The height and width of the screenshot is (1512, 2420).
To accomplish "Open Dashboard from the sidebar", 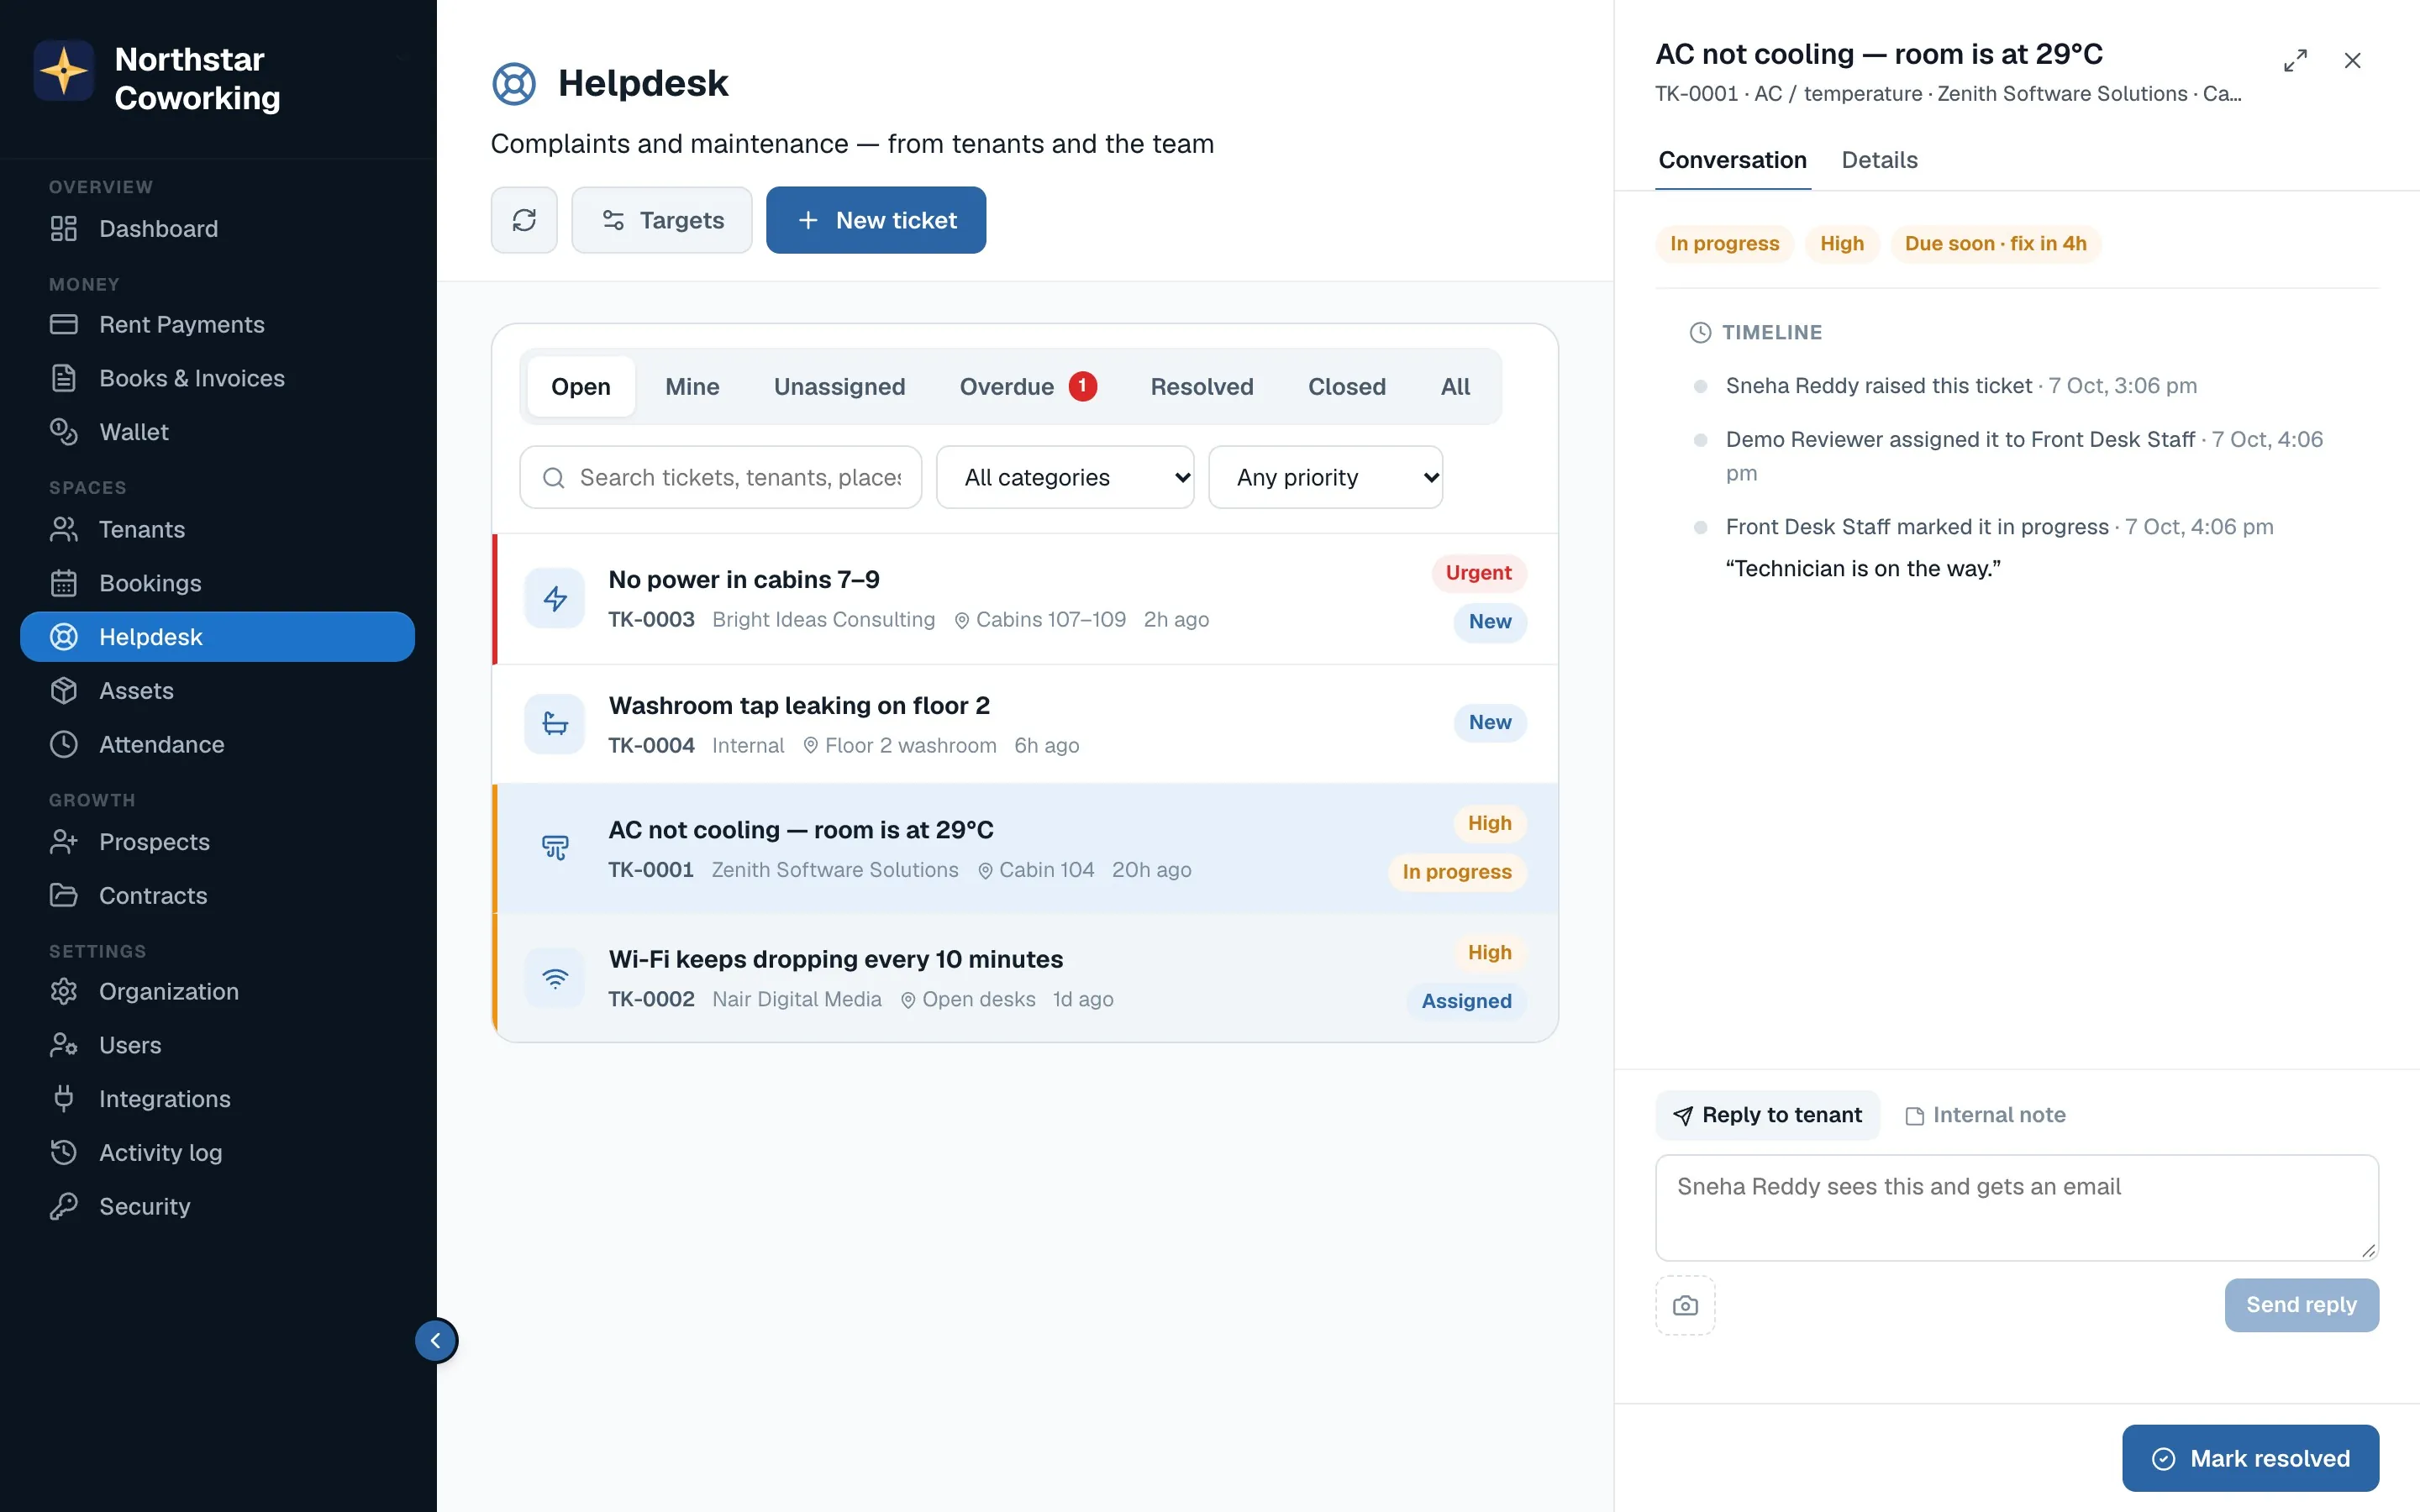I will 218,228.
